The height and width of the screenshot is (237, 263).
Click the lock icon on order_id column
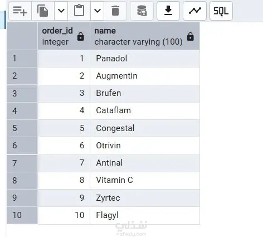pos(81,36)
